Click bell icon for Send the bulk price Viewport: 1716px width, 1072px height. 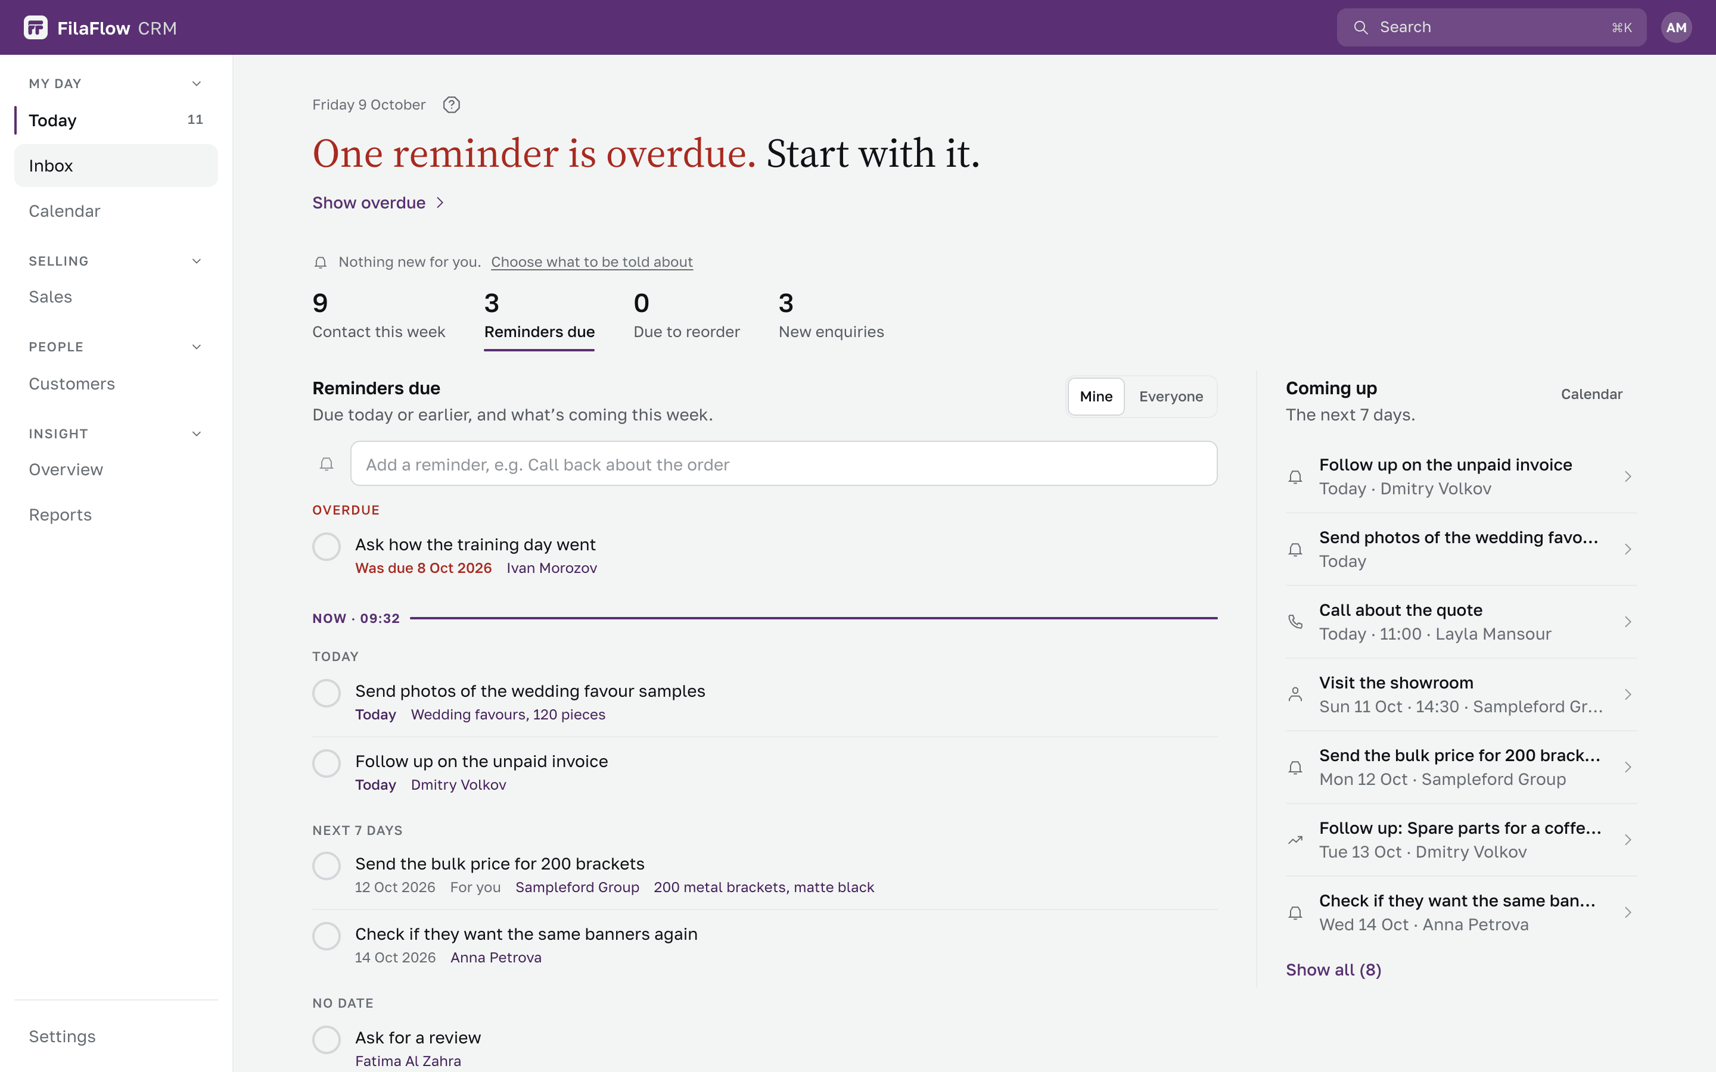[1295, 767]
